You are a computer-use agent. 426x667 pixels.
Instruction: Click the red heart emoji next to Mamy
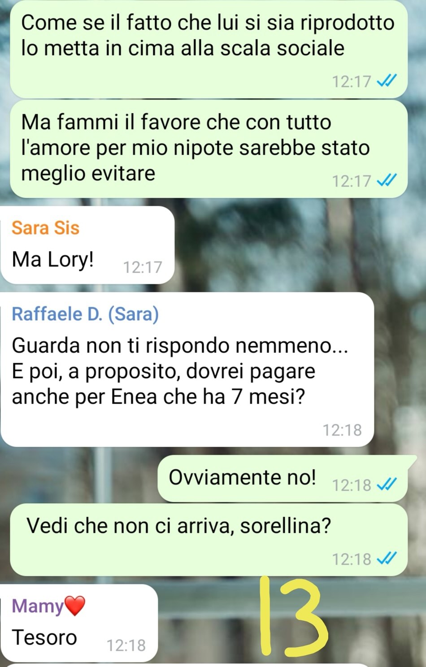coord(75,606)
